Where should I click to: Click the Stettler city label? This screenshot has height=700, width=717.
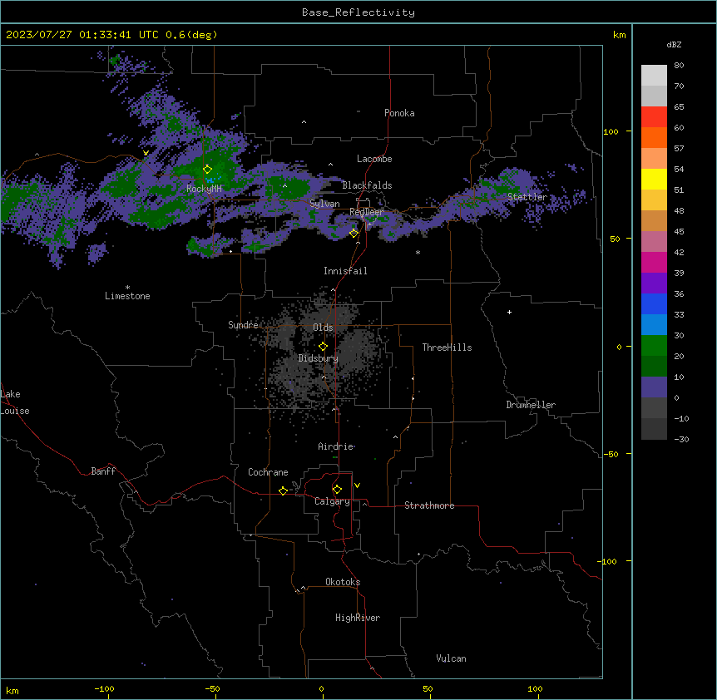[x=527, y=197]
